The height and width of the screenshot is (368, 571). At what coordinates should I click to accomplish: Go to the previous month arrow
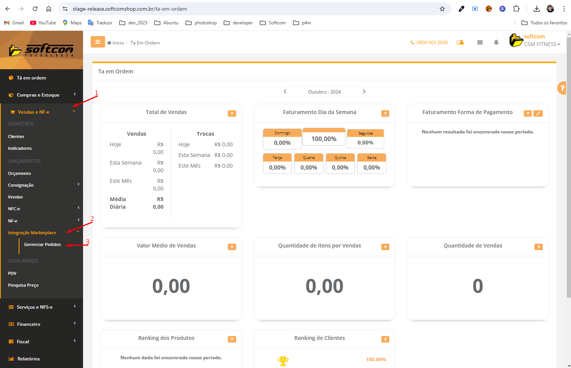(x=285, y=92)
